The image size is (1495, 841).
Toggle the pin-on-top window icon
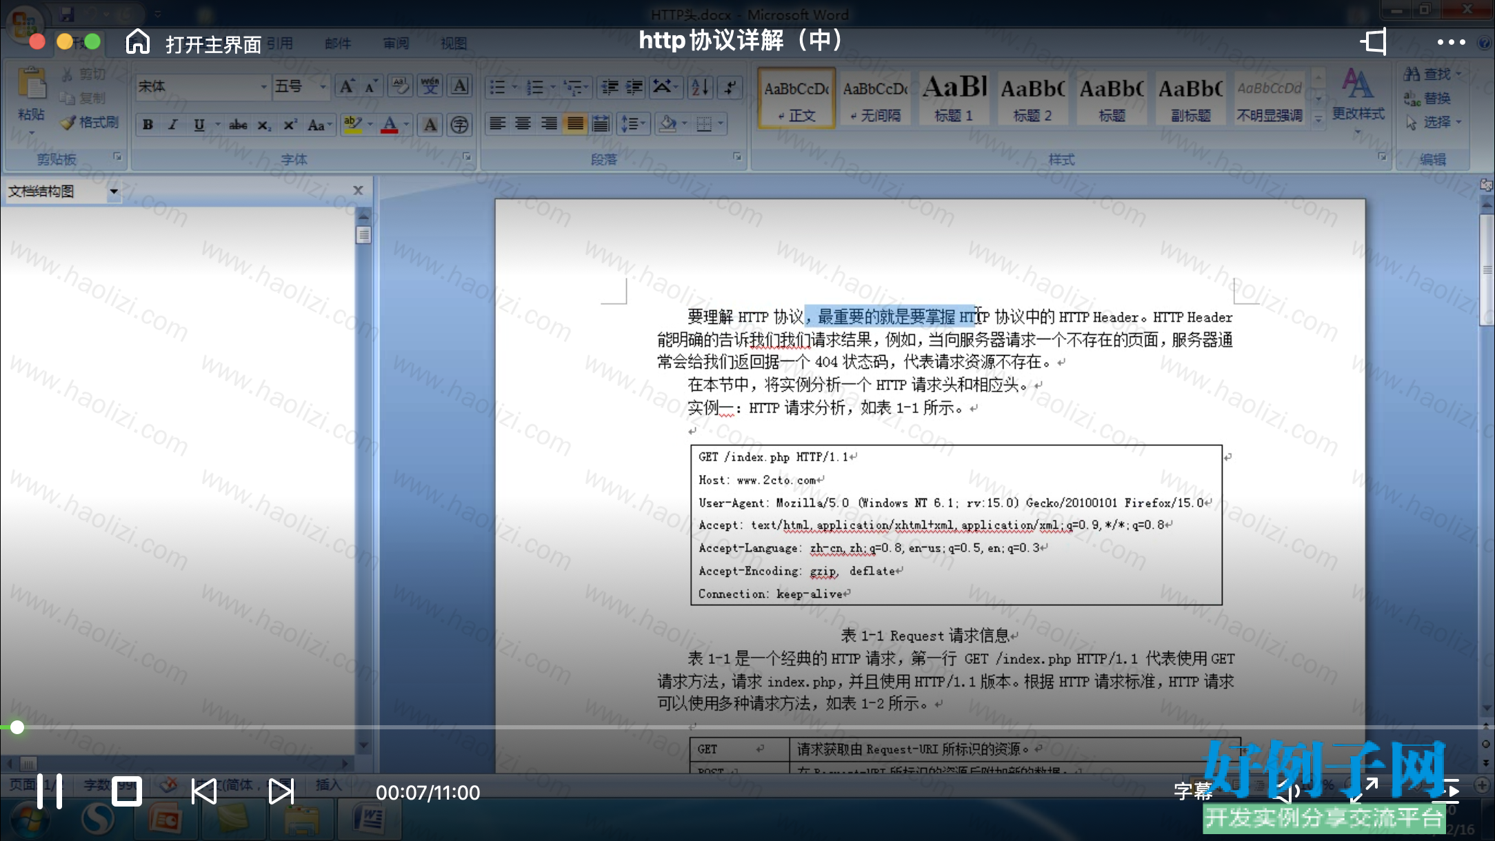pos(1374,42)
